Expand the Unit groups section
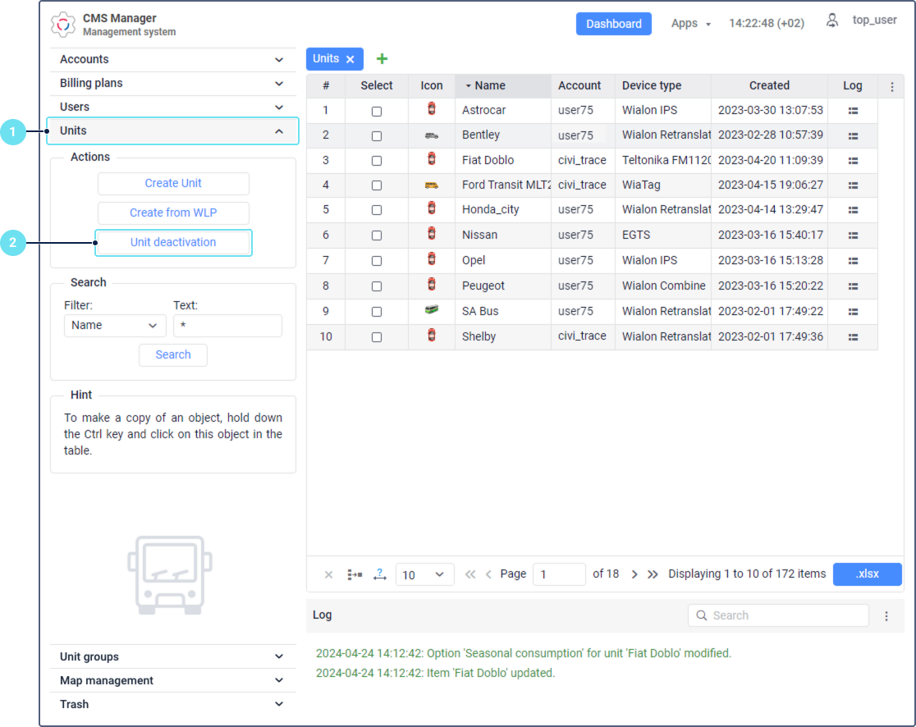The width and height of the screenshot is (916, 727). click(x=173, y=657)
